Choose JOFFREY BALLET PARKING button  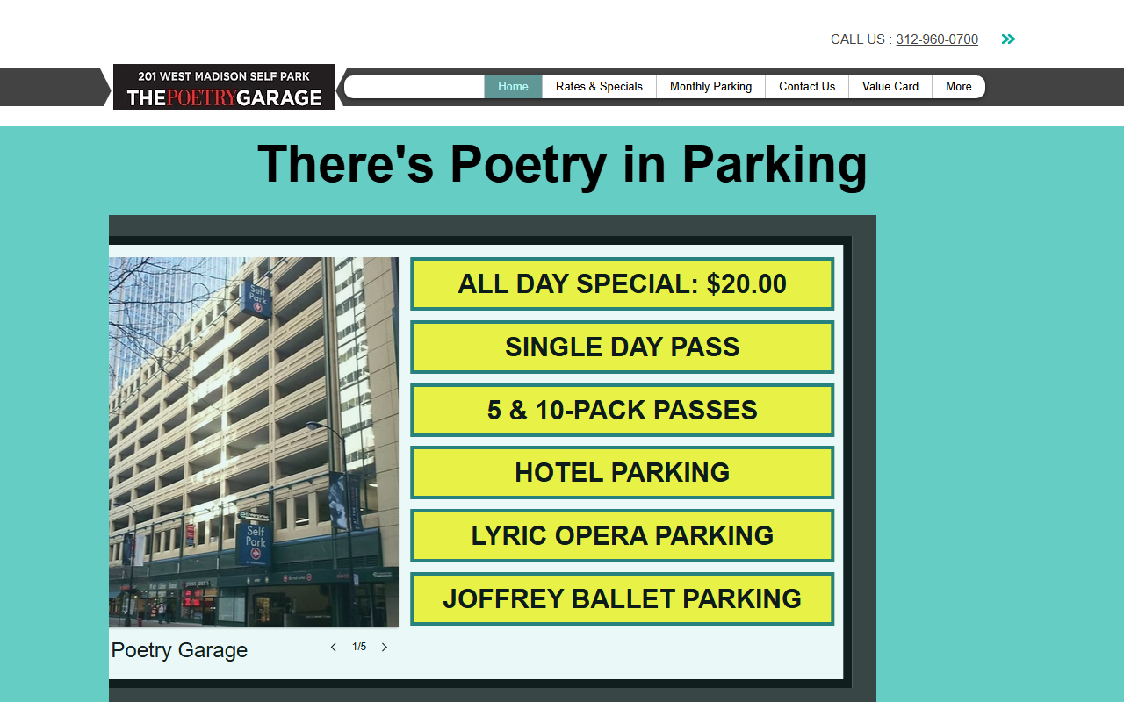[x=622, y=599]
